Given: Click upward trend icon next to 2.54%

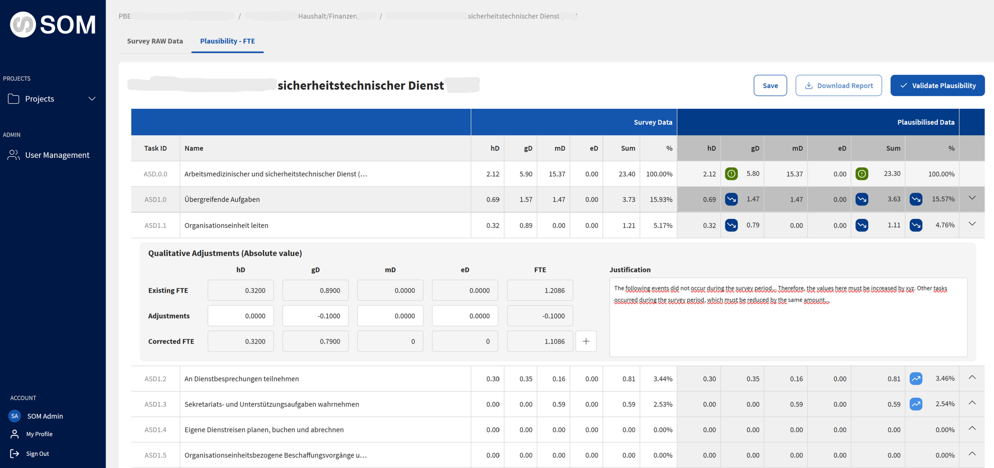Looking at the screenshot, I should 916,404.
